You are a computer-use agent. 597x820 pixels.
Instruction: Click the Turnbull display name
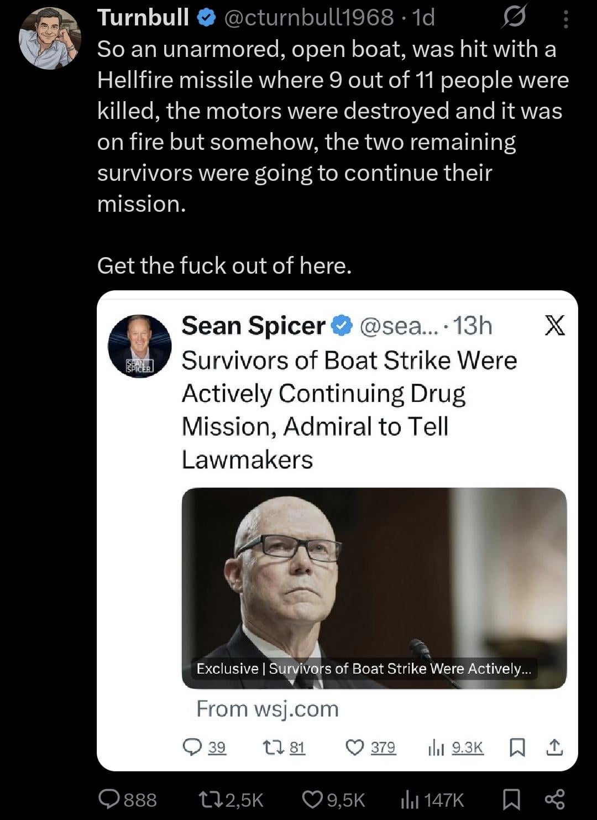[x=143, y=18]
